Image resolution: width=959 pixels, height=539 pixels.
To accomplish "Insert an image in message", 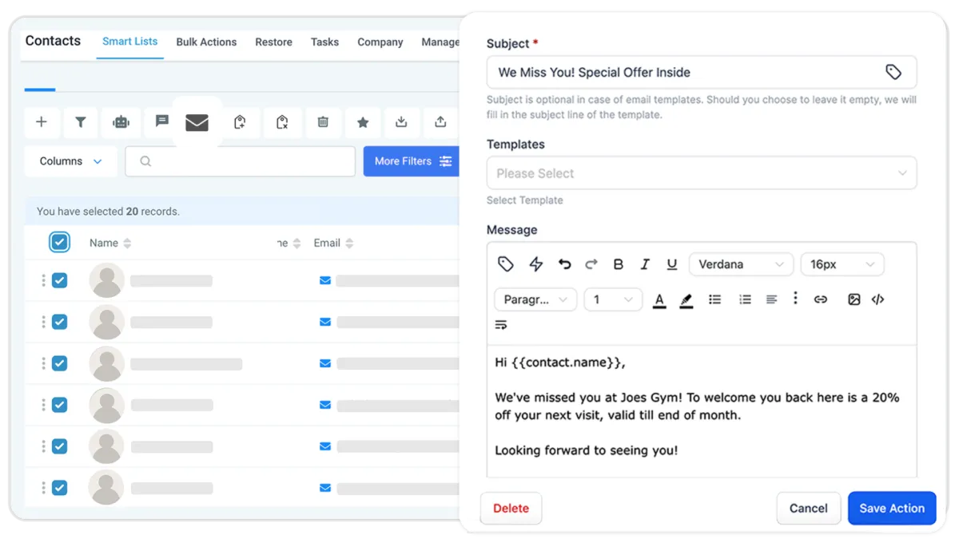I will point(854,299).
